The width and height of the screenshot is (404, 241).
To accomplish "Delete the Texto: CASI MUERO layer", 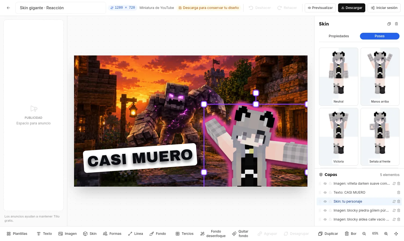I will coord(399,193).
